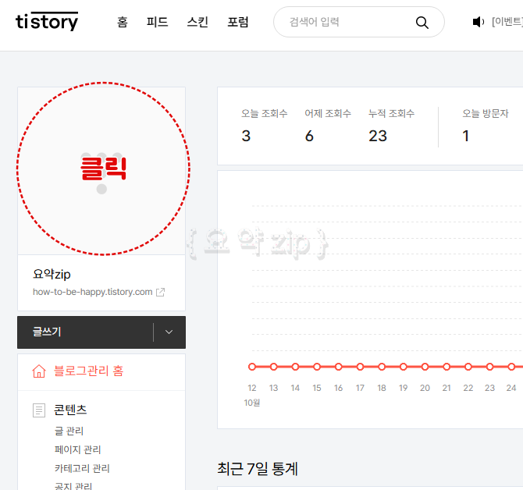This screenshot has height=490, width=523.
Task: Click the external link icon beside blog URL
Action: point(161,292)
